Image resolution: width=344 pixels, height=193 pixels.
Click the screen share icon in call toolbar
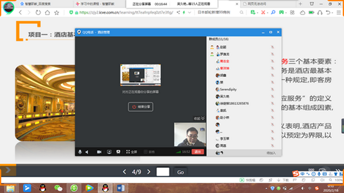point(109,152)
